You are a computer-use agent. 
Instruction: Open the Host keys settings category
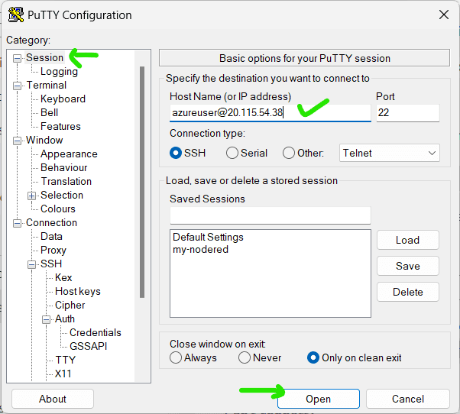78,292
